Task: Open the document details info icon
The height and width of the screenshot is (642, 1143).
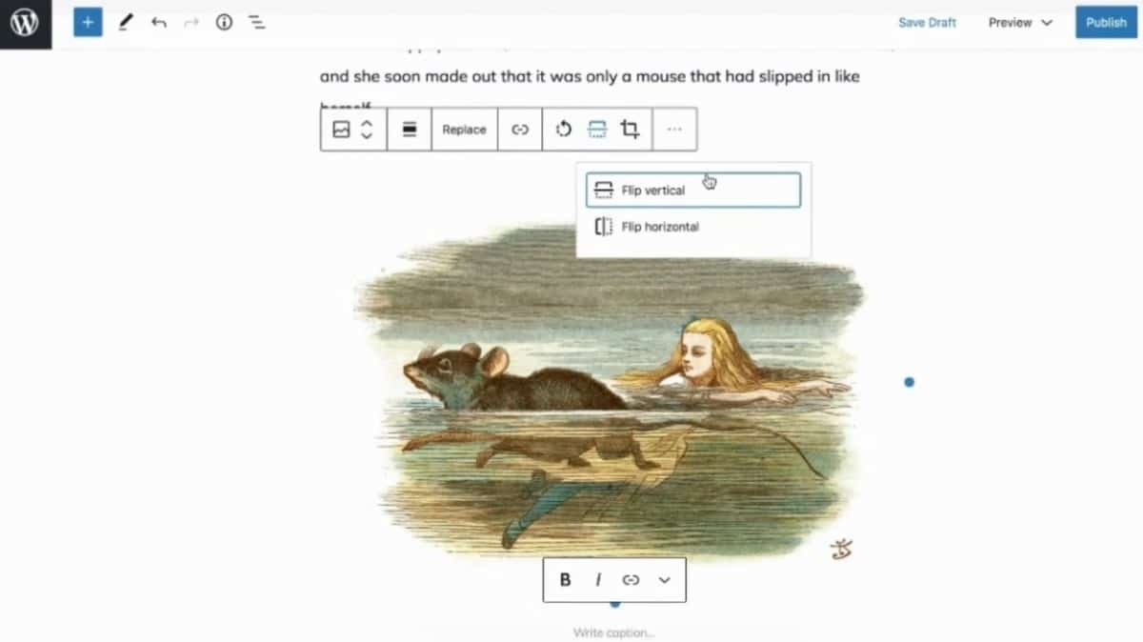Action: pos(224,23)
